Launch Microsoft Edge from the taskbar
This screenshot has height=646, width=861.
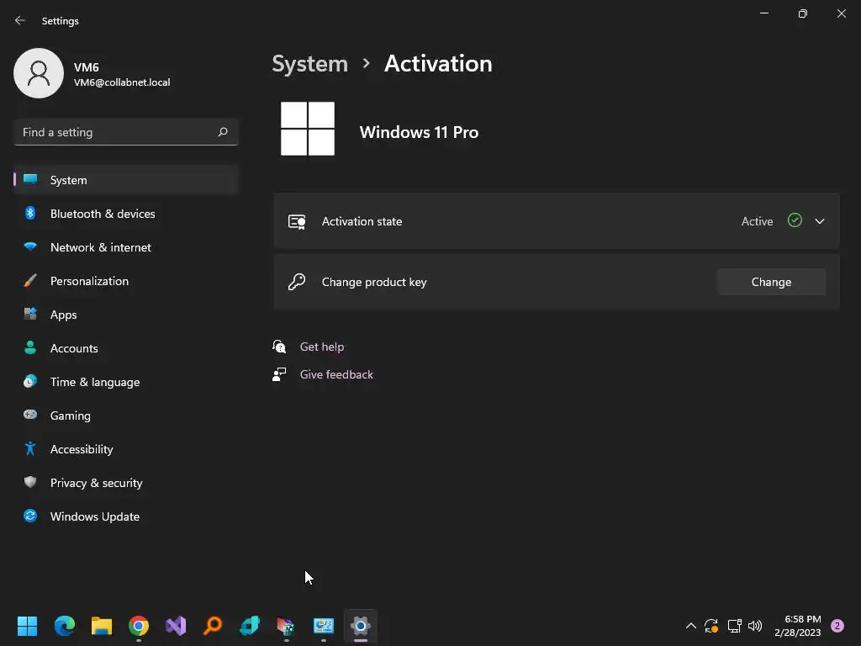(64, 626)
